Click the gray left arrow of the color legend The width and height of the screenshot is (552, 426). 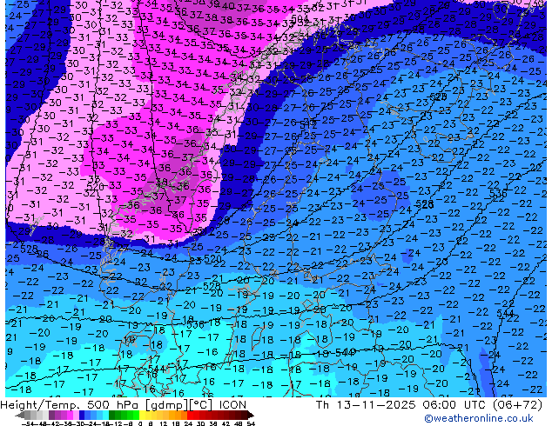(19, 415)
